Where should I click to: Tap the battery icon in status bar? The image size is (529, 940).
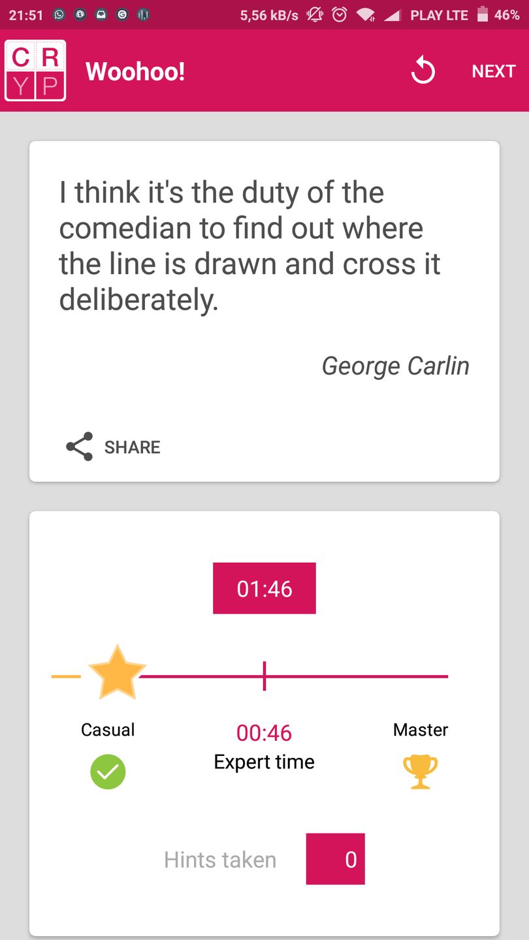[x=483, y=14]
